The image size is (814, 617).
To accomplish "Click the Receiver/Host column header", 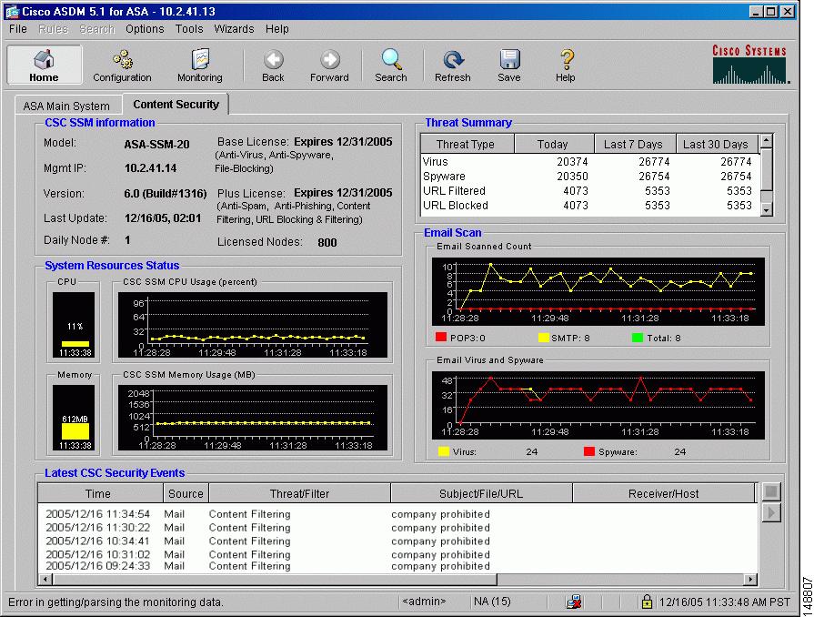I will coord(664,493).
